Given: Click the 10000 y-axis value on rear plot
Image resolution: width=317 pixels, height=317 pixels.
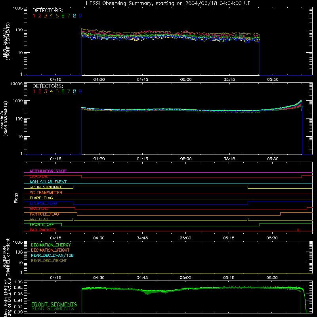Looking at the screenshot, I should point(17,84).
